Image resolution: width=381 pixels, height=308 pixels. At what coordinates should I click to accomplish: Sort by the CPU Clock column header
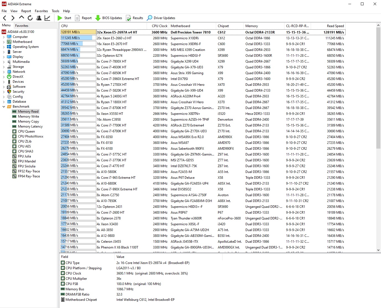[x=160, y=26]
